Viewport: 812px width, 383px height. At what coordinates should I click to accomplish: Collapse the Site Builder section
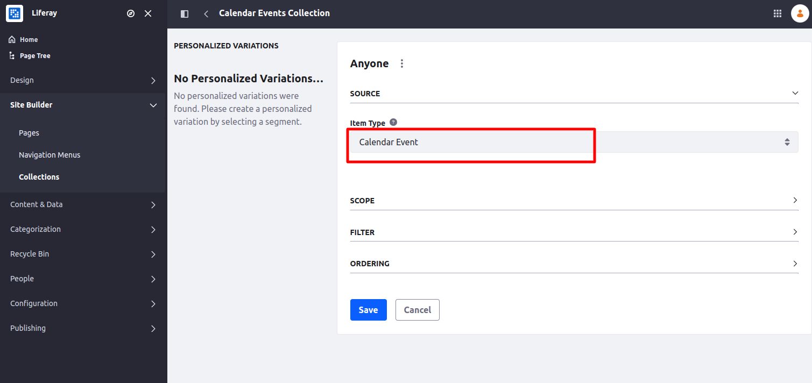coord(83,105)
